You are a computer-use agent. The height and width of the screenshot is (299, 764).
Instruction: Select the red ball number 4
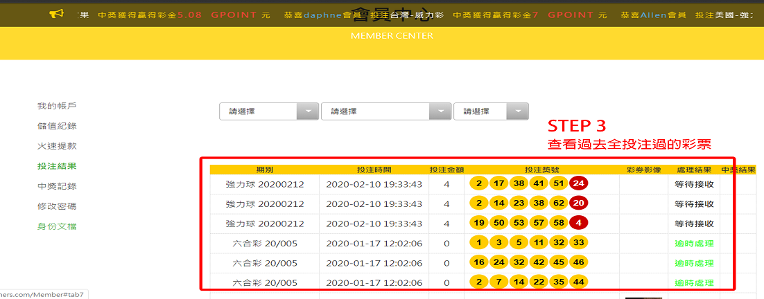coord(578,224)
